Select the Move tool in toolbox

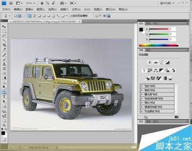click(4, 27)
